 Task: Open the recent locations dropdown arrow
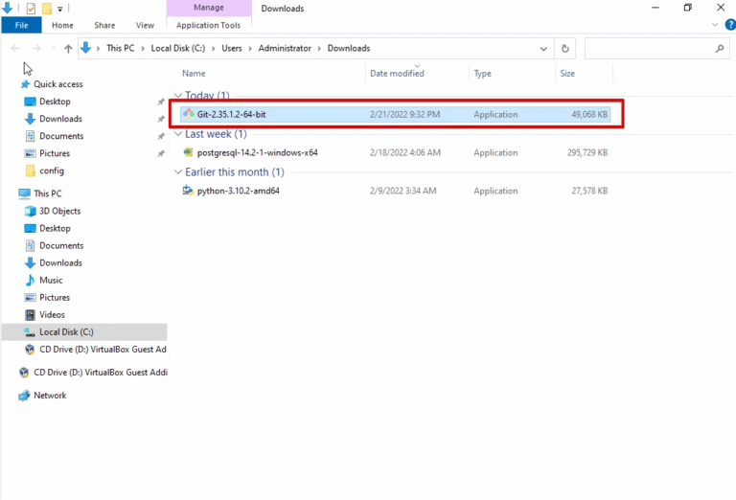point(53,48)
